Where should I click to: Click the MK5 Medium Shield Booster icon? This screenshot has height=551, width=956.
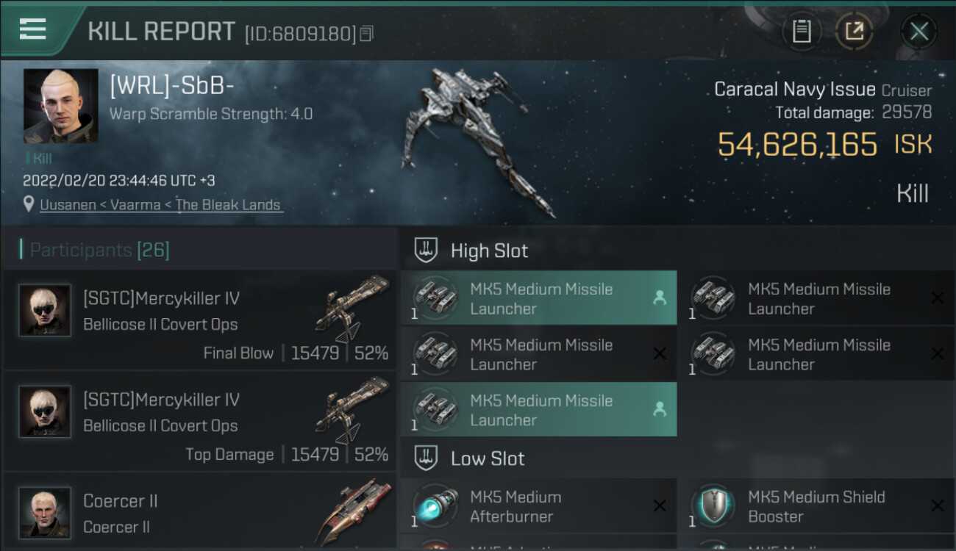pos(713,505)
